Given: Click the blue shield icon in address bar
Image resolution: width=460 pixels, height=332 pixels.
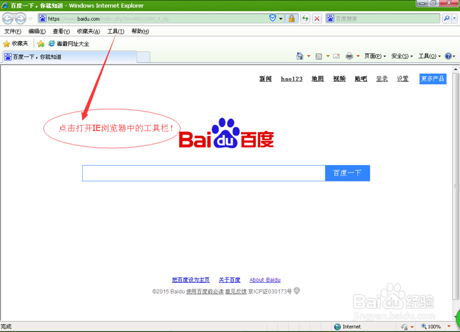Looking at the screenshot, I should coord(272,18).
